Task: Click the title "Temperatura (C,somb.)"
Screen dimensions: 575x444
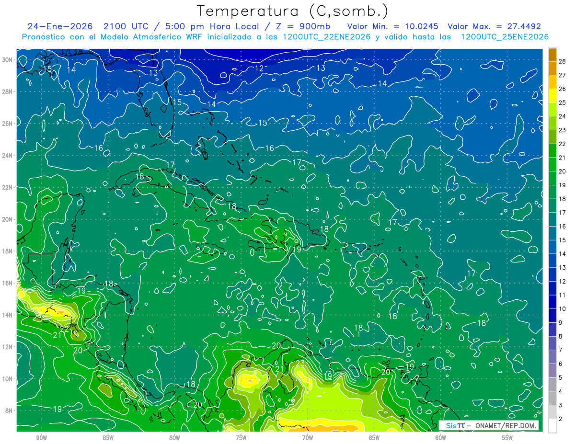Action: coord(293,11)
